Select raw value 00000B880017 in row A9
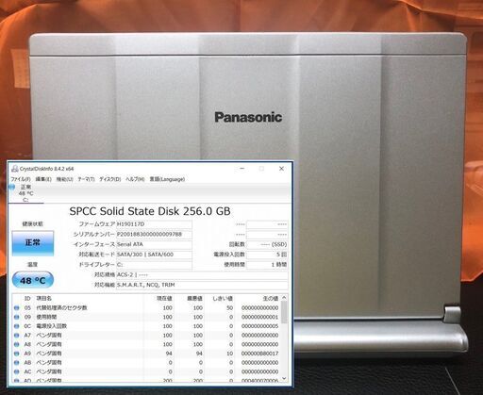This screenshot has height=395, width=483. coord(259,354)
